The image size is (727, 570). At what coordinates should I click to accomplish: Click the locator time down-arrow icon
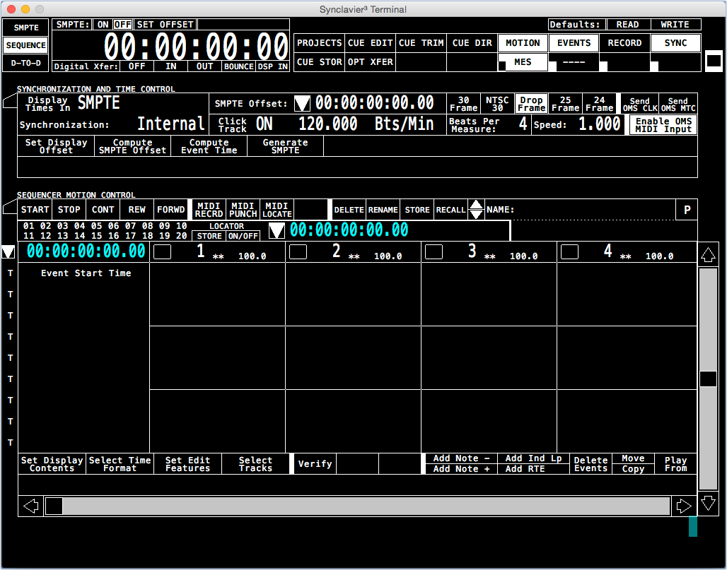pos(277,230)
